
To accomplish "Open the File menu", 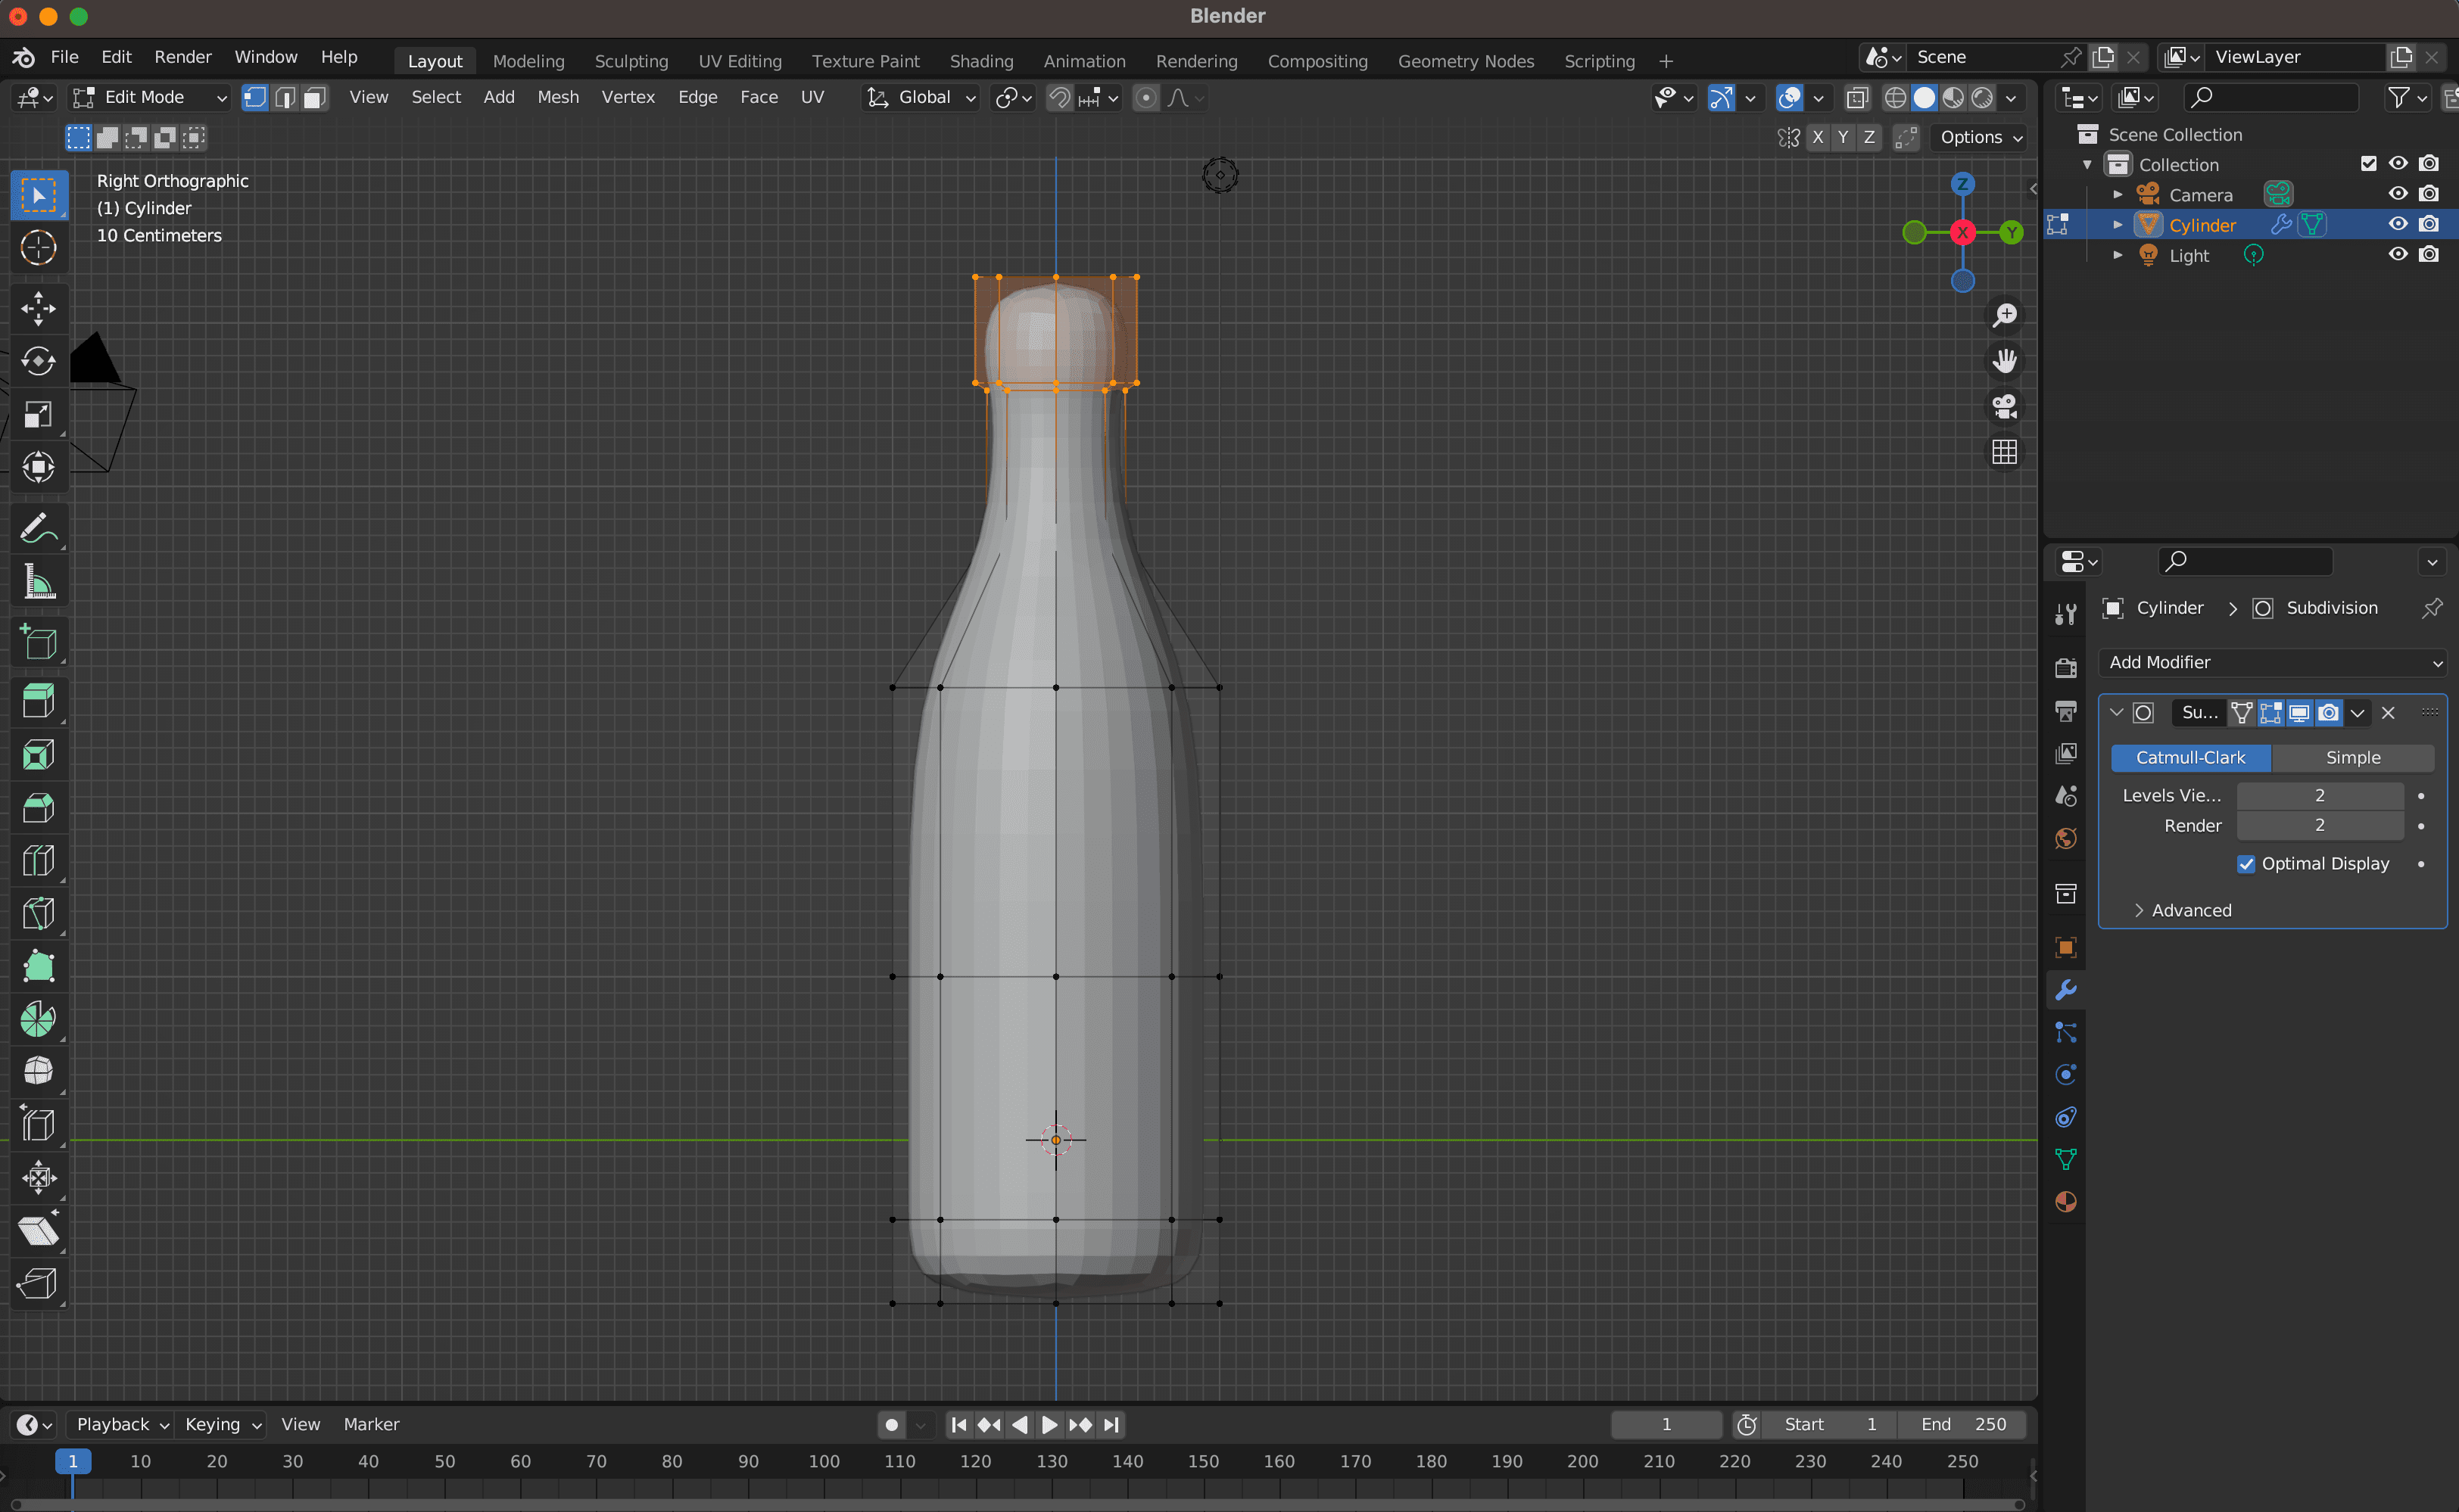I will click(64, 57).
